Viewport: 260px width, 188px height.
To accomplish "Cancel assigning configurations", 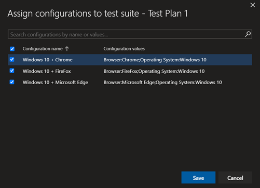I will tap(235, 178).
